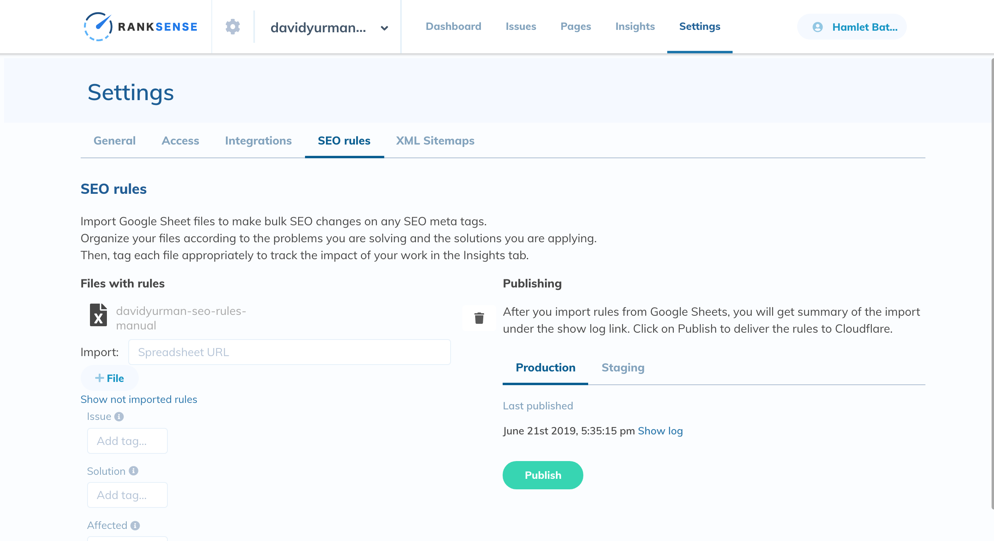Expand the davidyurman site dropdown

(384, 28)
